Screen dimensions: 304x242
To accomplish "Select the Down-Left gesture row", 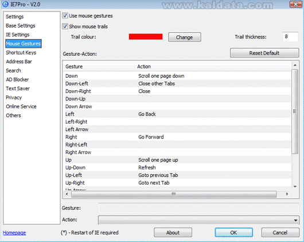I will click(x=177, y=83).
